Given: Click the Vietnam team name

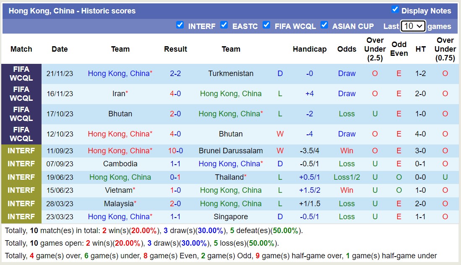Looking at the screenshot, I should pyautogui.click(x=119, y=190).
